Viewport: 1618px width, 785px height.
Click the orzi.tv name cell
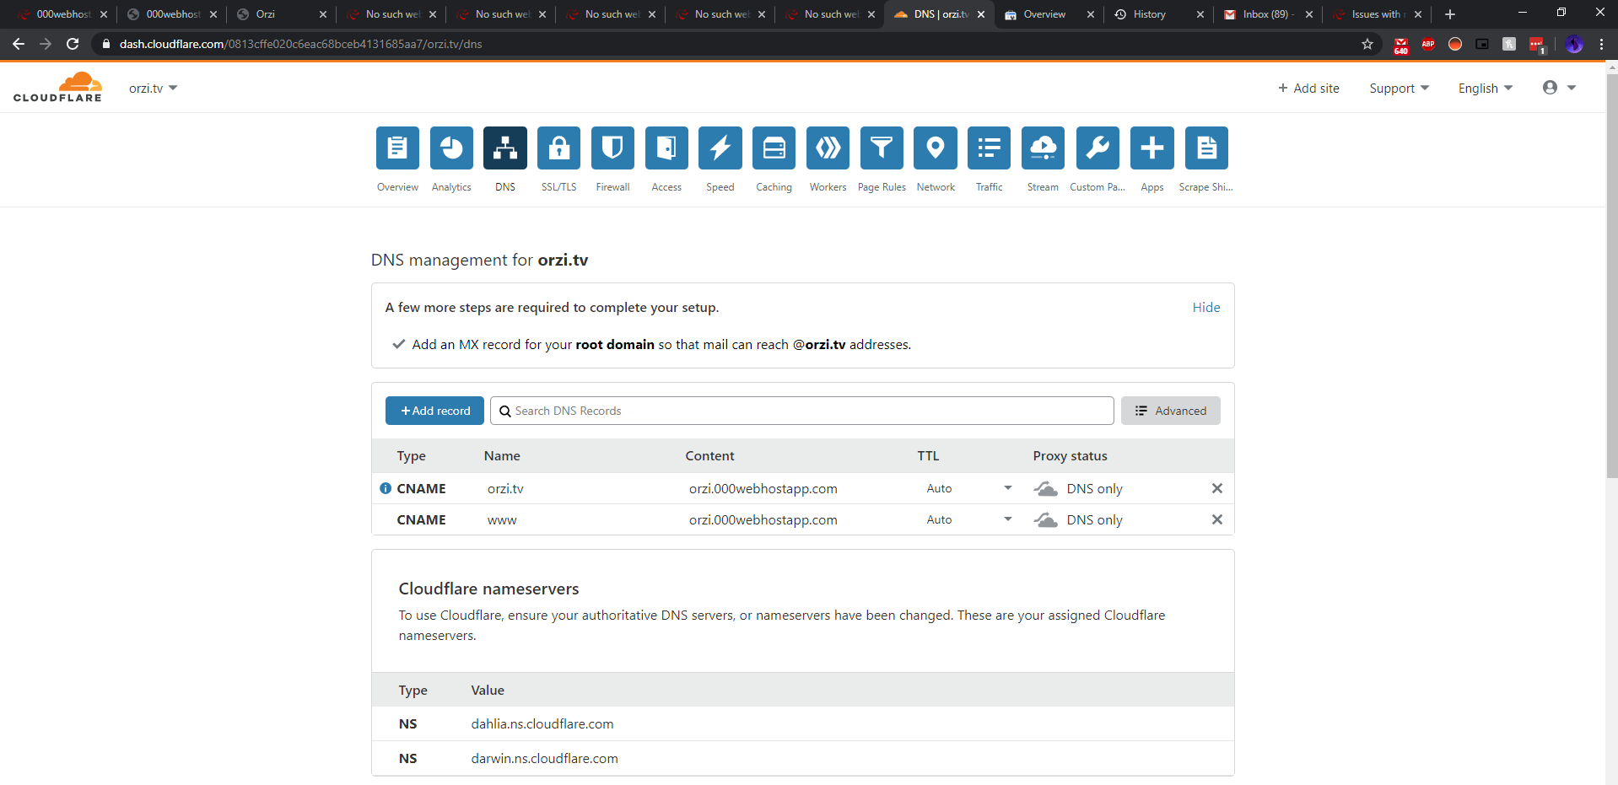pos(505,489)
